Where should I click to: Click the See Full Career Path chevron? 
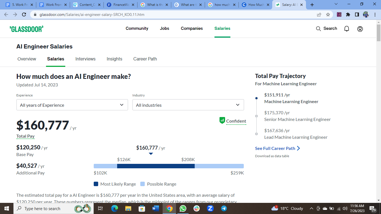(298, 148)
